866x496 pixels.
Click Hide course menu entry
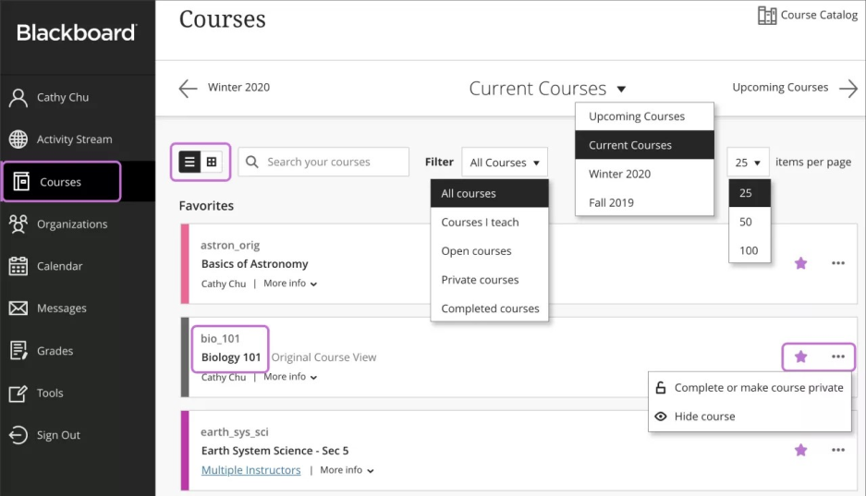pos(750,417)
